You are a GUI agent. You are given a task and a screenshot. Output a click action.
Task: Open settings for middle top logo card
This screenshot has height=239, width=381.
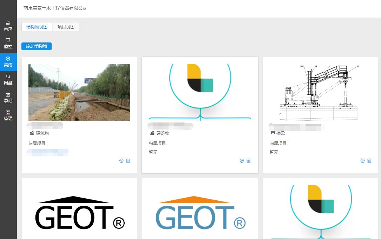(x=242, y=161)
